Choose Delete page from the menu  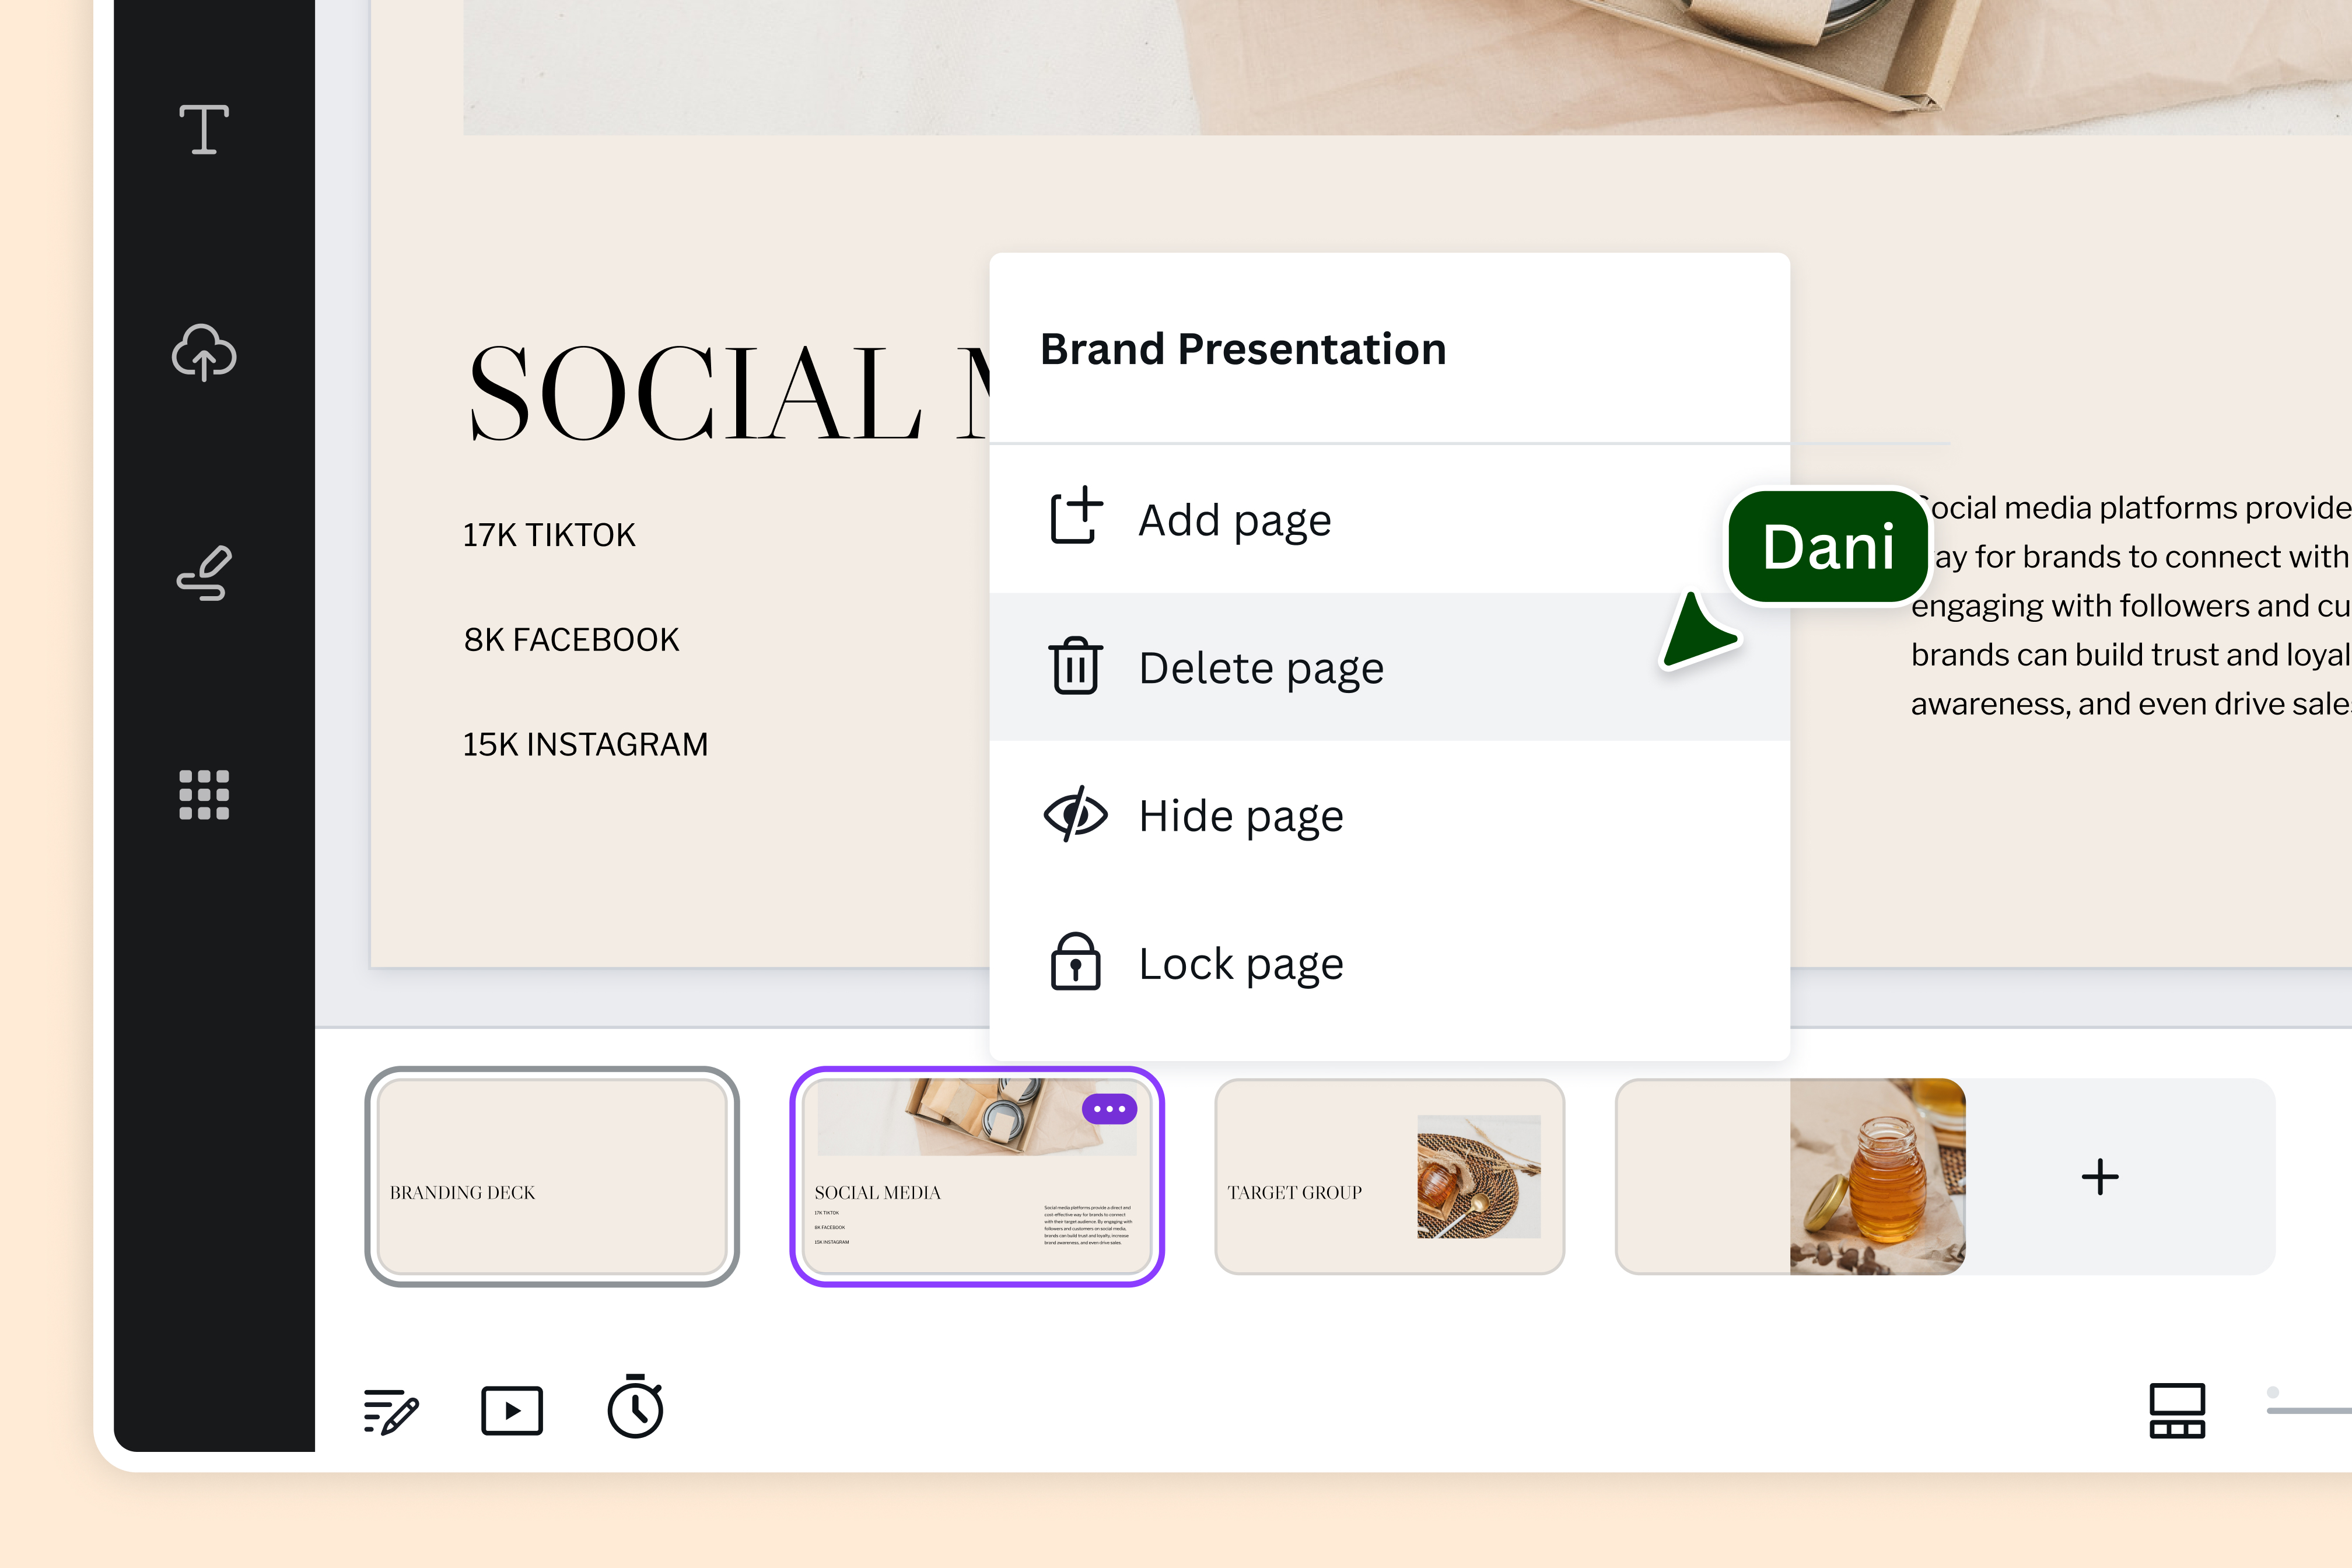pyautogui.click(x=1261, y=667)
